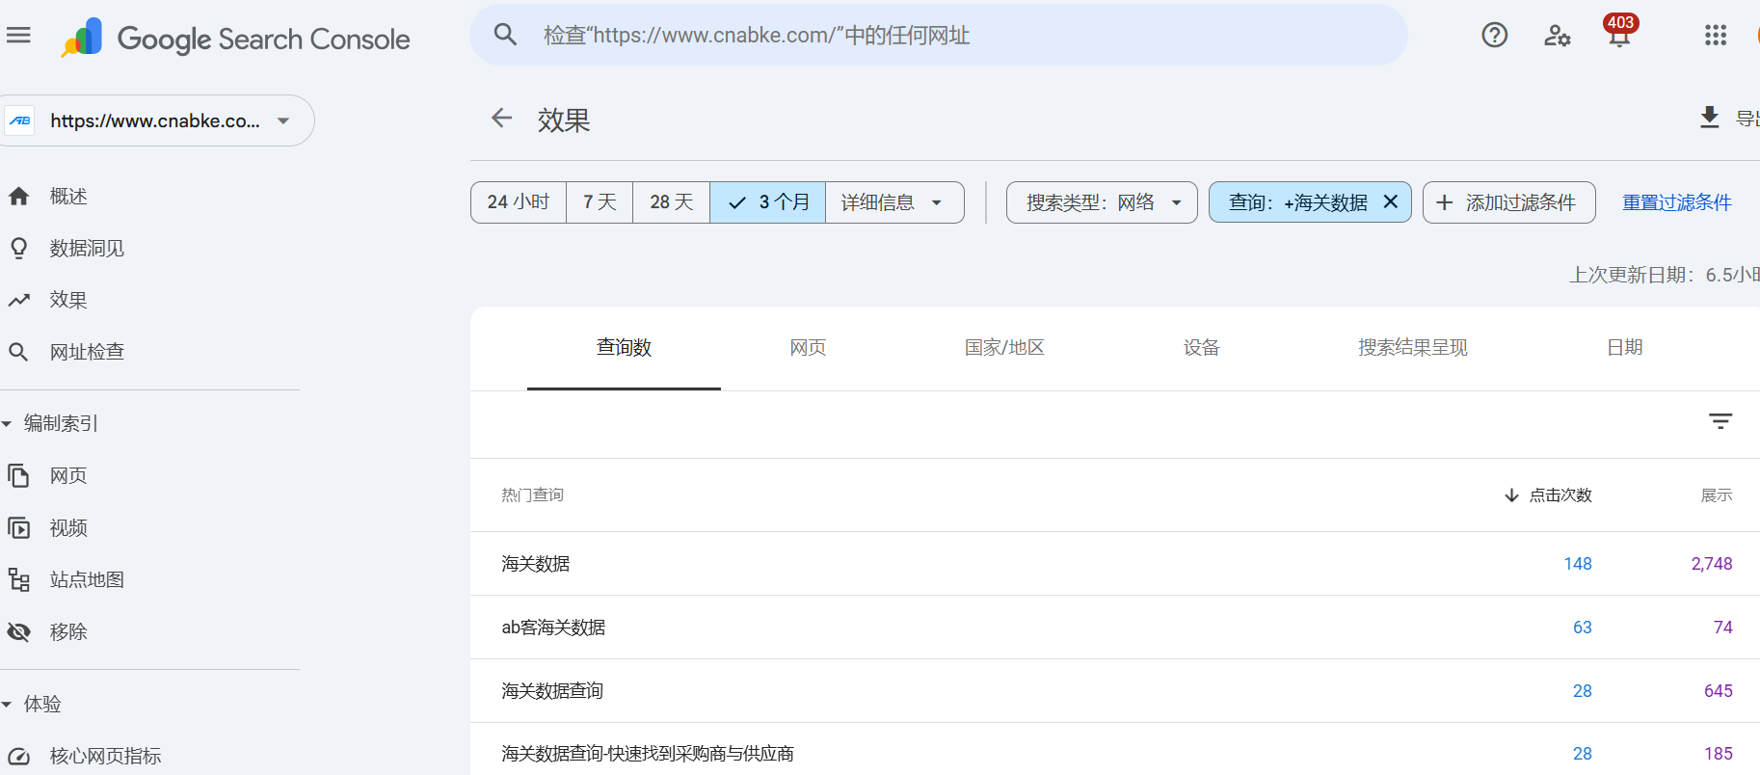Click the Help question mark icon

1494,36
